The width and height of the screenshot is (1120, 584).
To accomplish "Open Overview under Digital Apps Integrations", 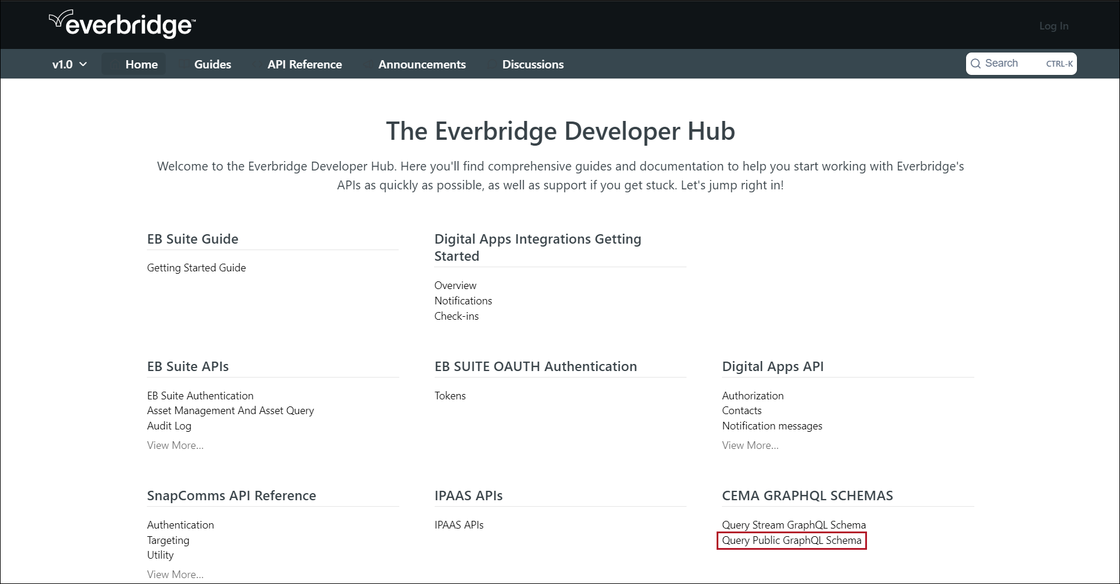I will pos(455,286).
